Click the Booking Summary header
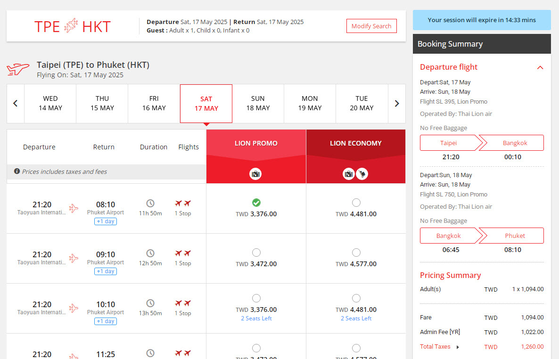559x359 pixels. (x=482, y=44)
